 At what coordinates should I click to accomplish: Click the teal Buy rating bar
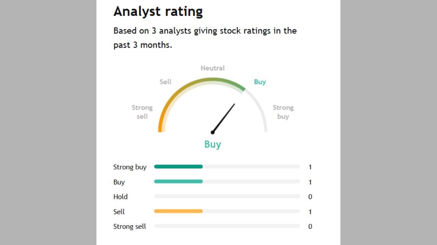point(178,182)
